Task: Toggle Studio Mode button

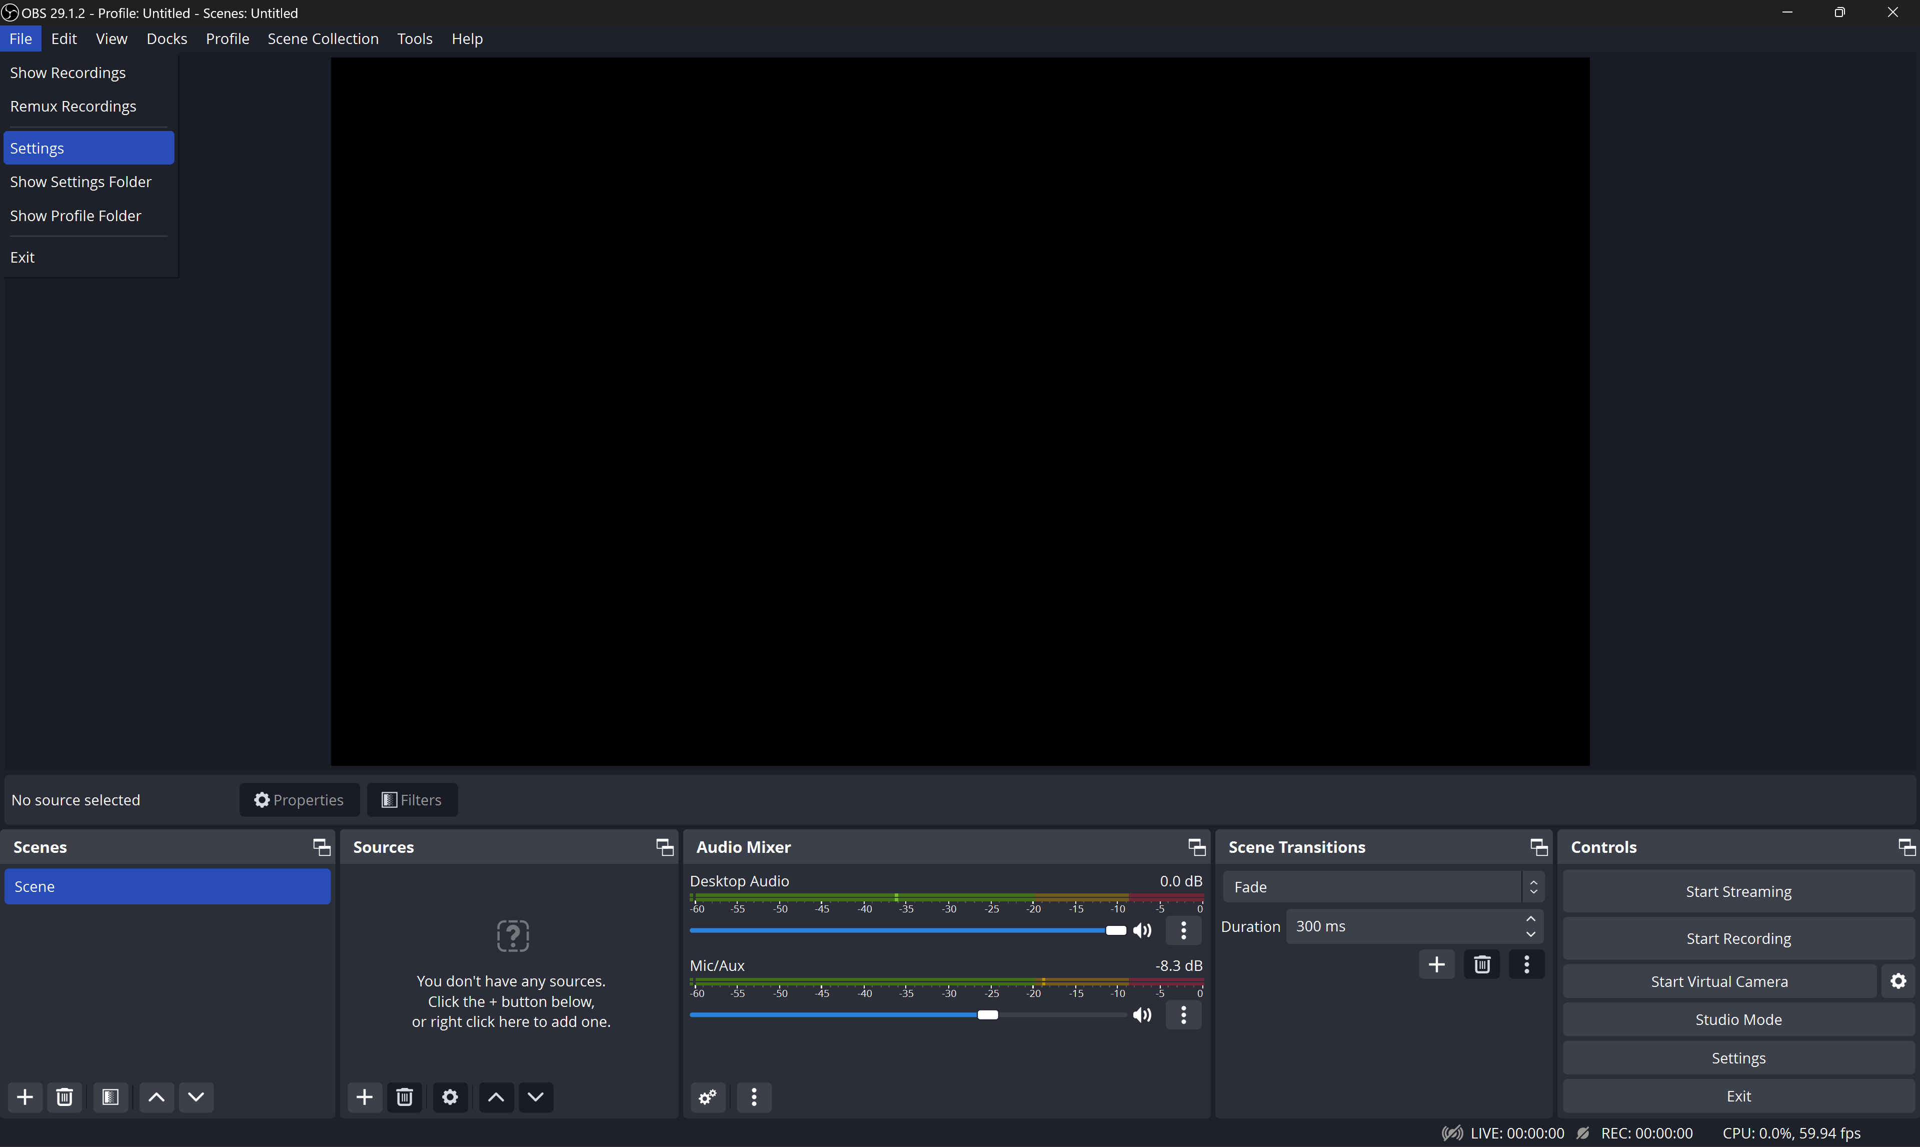Action: (x=1737, y=1019)
